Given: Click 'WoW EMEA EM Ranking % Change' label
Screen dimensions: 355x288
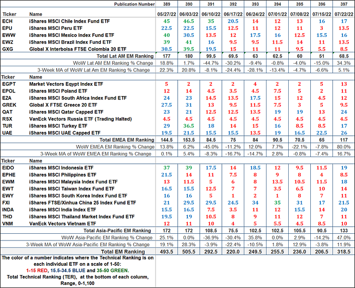Looking at the screenshot, I should pos(115,147).
